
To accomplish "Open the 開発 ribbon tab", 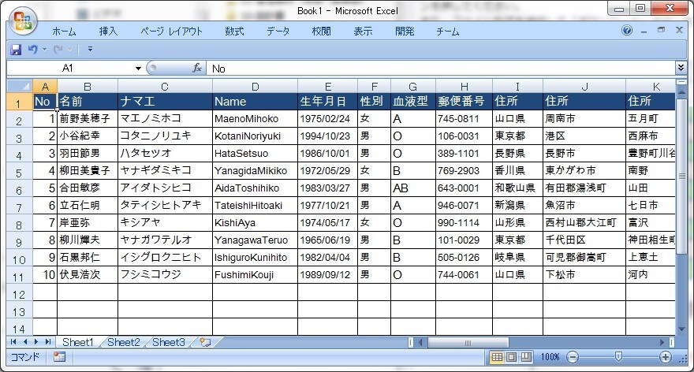I will pos(405,32).
